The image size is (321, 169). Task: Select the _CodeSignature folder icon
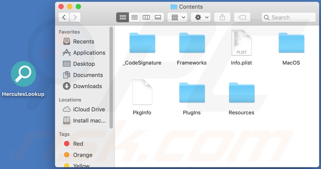point(142,43)
